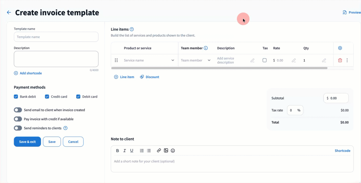
Task: Open the three-dot menu for line item
Action: tap(347, 60)
